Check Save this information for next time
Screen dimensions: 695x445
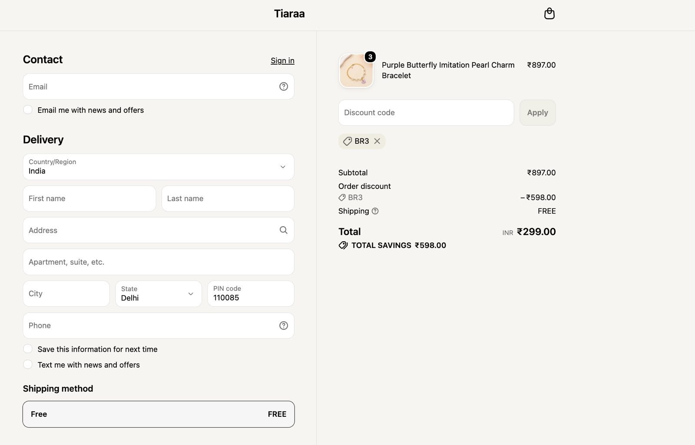click(28, 349)
